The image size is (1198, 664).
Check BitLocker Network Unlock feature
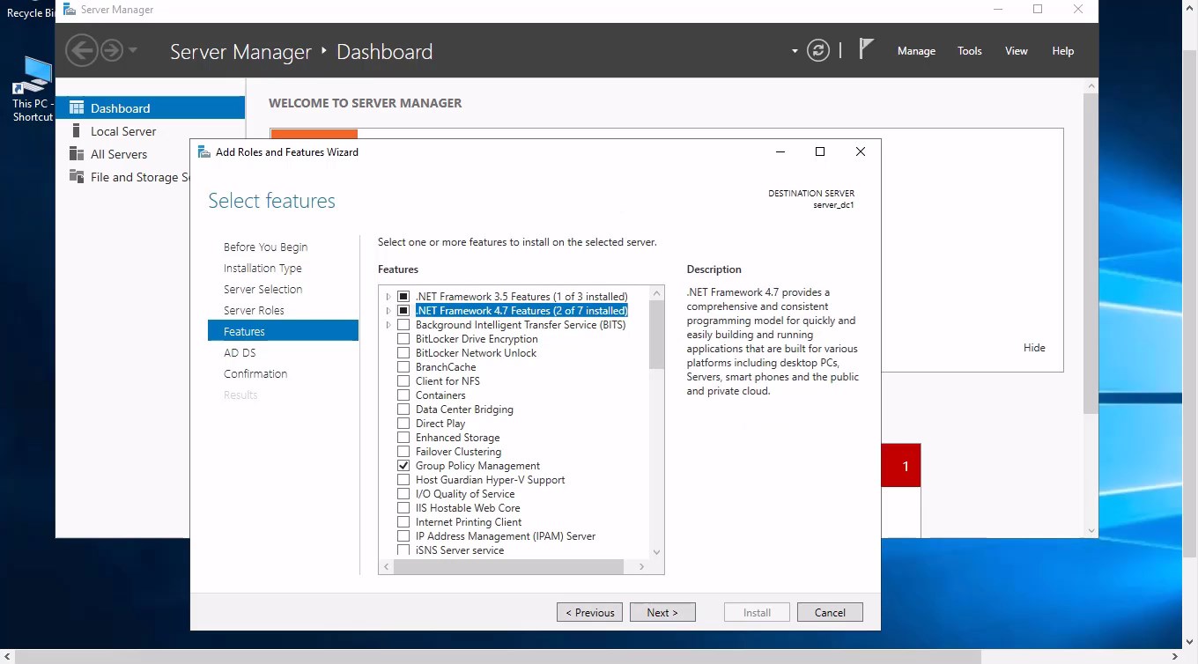[x=403, y=353]
